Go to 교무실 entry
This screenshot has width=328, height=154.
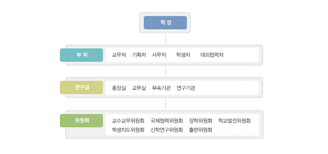coord(139,88)
